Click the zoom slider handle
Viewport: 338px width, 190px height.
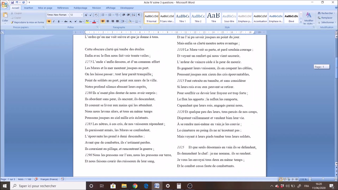[323, 179]
